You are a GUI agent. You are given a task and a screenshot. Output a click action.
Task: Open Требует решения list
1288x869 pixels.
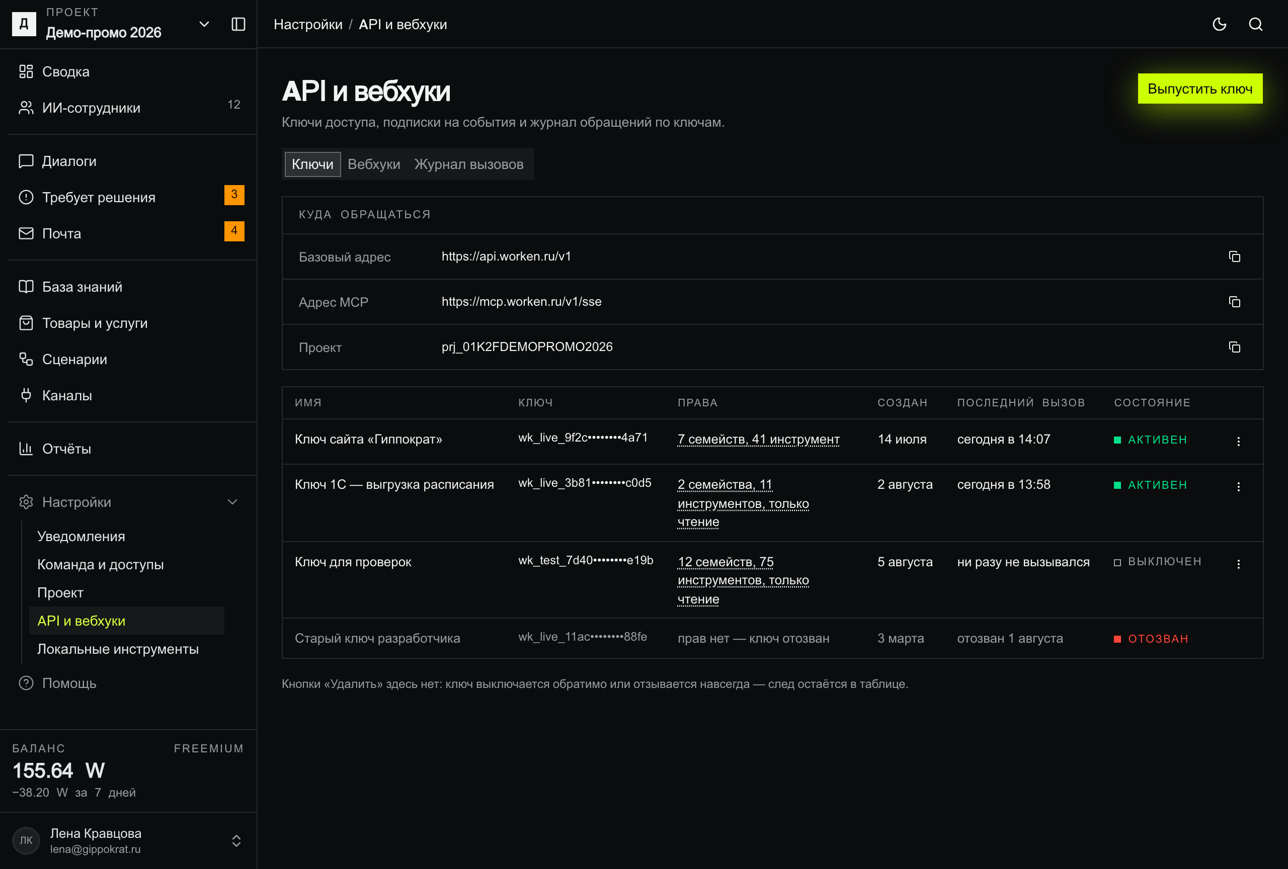click(x=129, y=197)
